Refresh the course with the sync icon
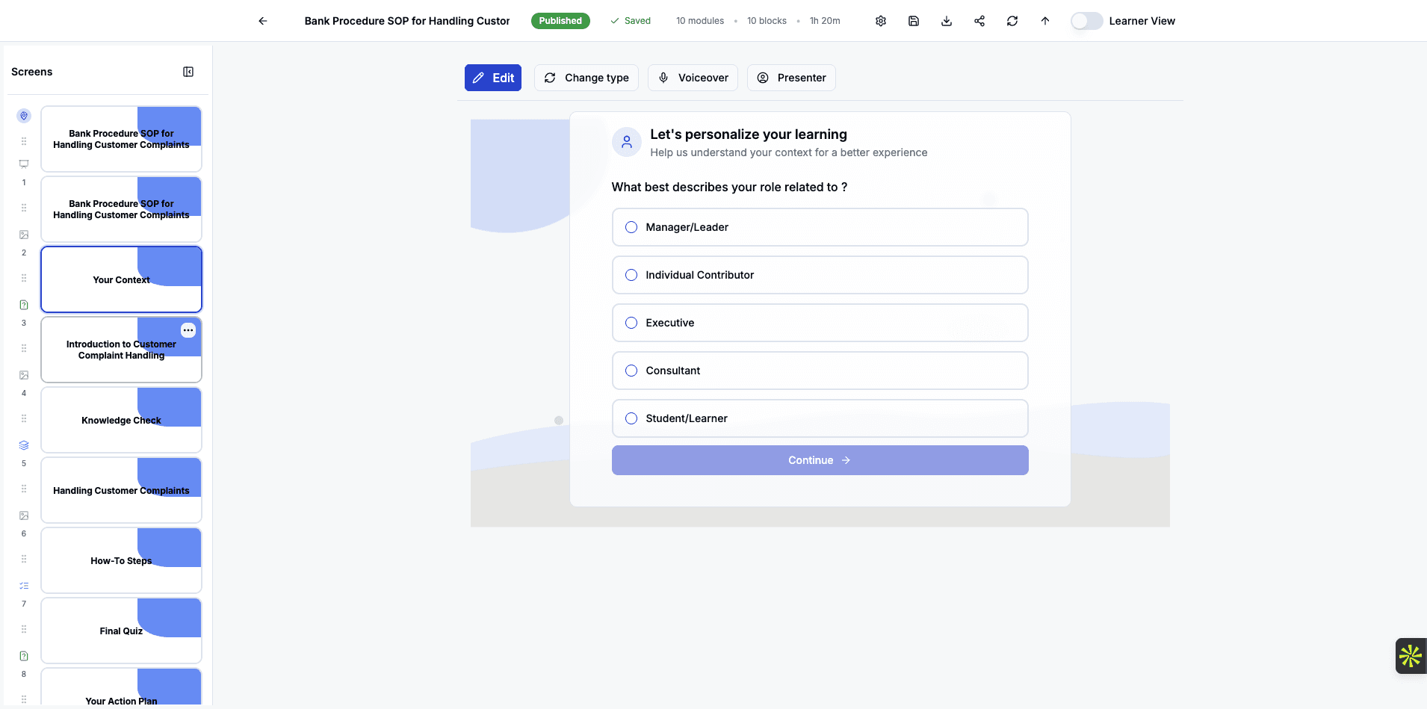The height and width of the screenshot is (709, 1427). [1012, 20]
